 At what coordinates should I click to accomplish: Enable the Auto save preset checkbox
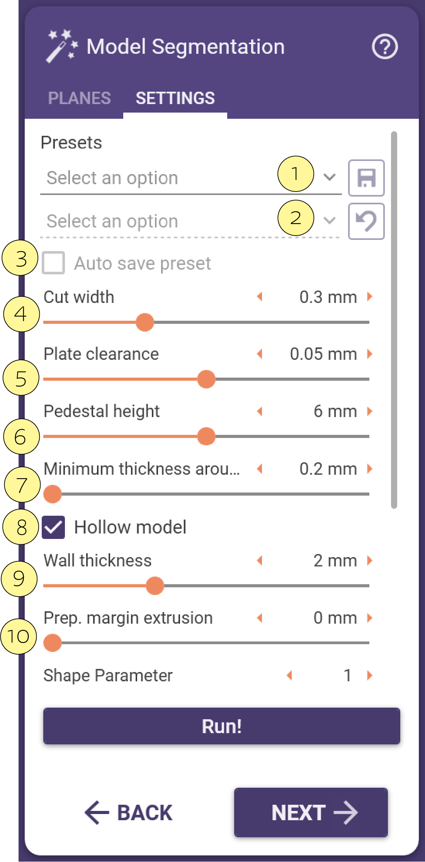53,263
